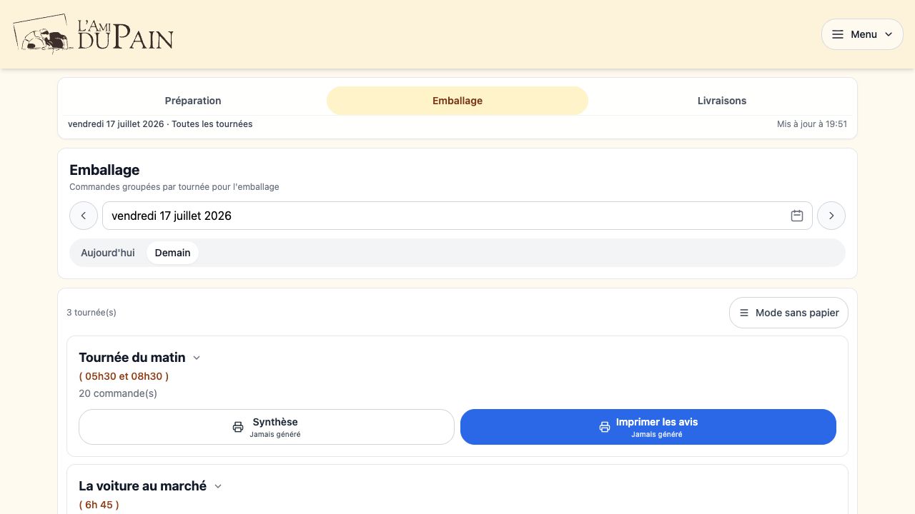915x514 pixels.
Task: Expand Tournée du matin chevron
Action: point(197,358)
